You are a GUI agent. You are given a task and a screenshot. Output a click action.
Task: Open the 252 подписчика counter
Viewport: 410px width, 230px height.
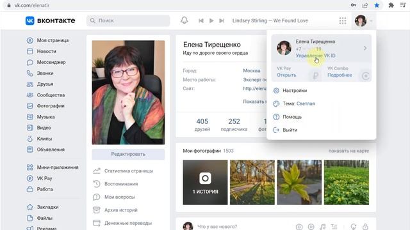(234, 125)
